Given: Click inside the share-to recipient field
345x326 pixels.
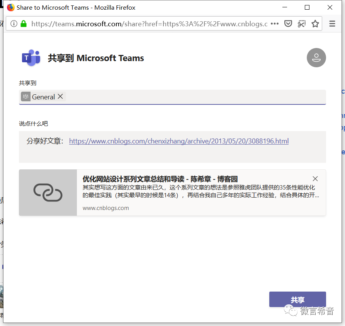Looking at the screenshot, I should 172,97.
